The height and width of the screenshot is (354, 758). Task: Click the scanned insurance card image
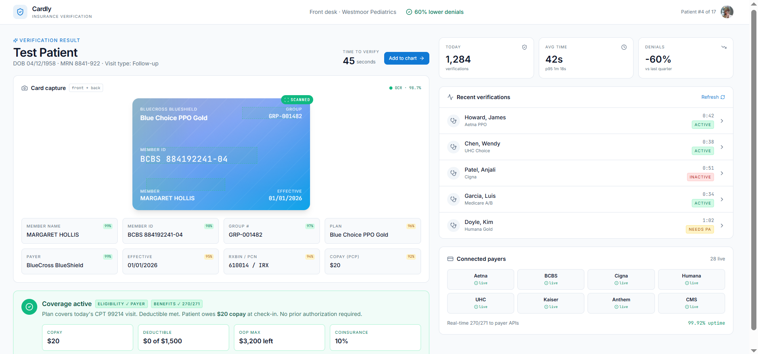coord(221,154)
